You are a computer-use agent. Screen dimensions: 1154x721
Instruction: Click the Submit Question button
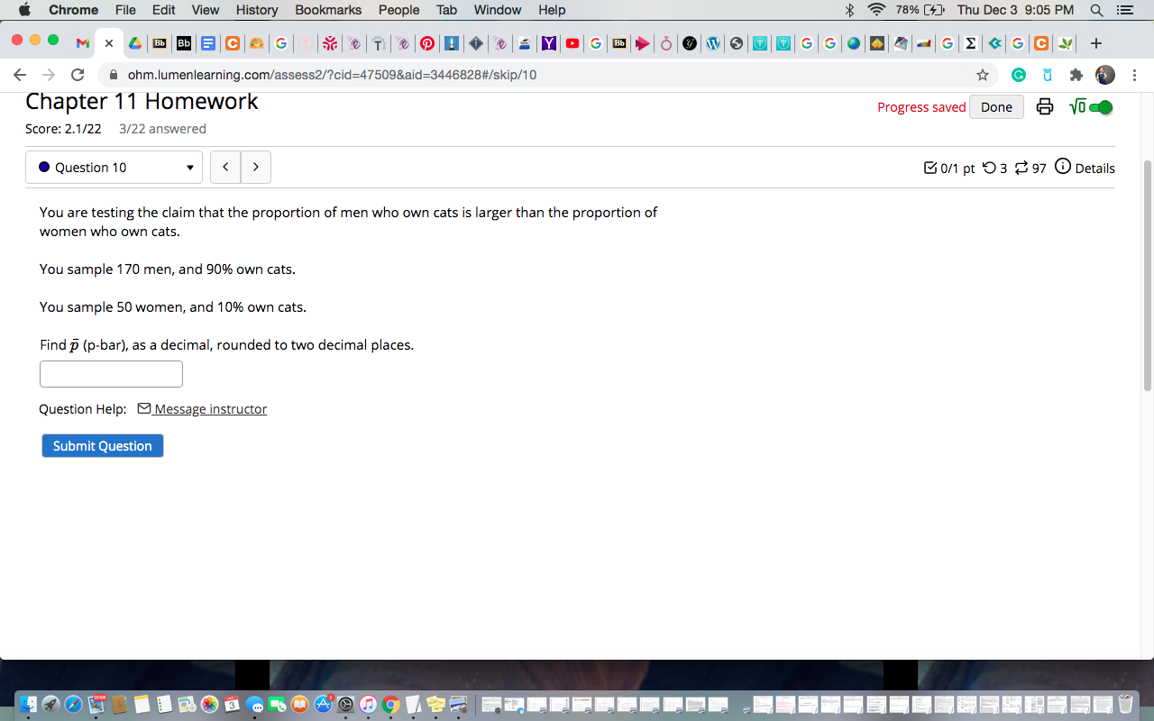102,445
